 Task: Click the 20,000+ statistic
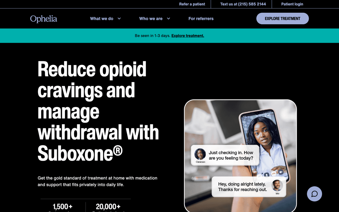coord(108,207)
